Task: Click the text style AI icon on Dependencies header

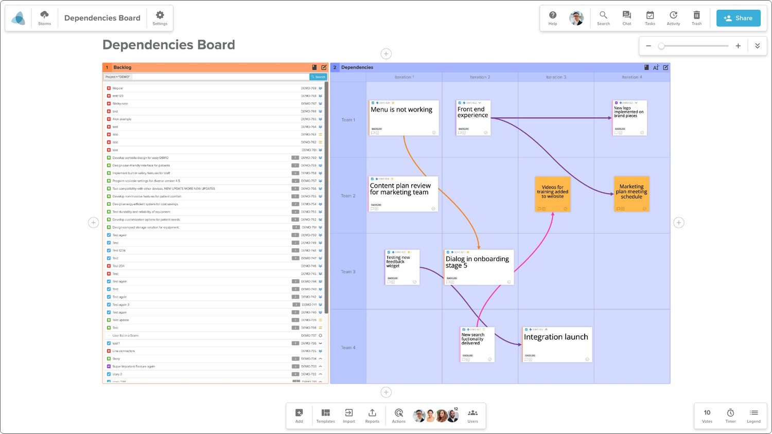Action: click(656, 67)
